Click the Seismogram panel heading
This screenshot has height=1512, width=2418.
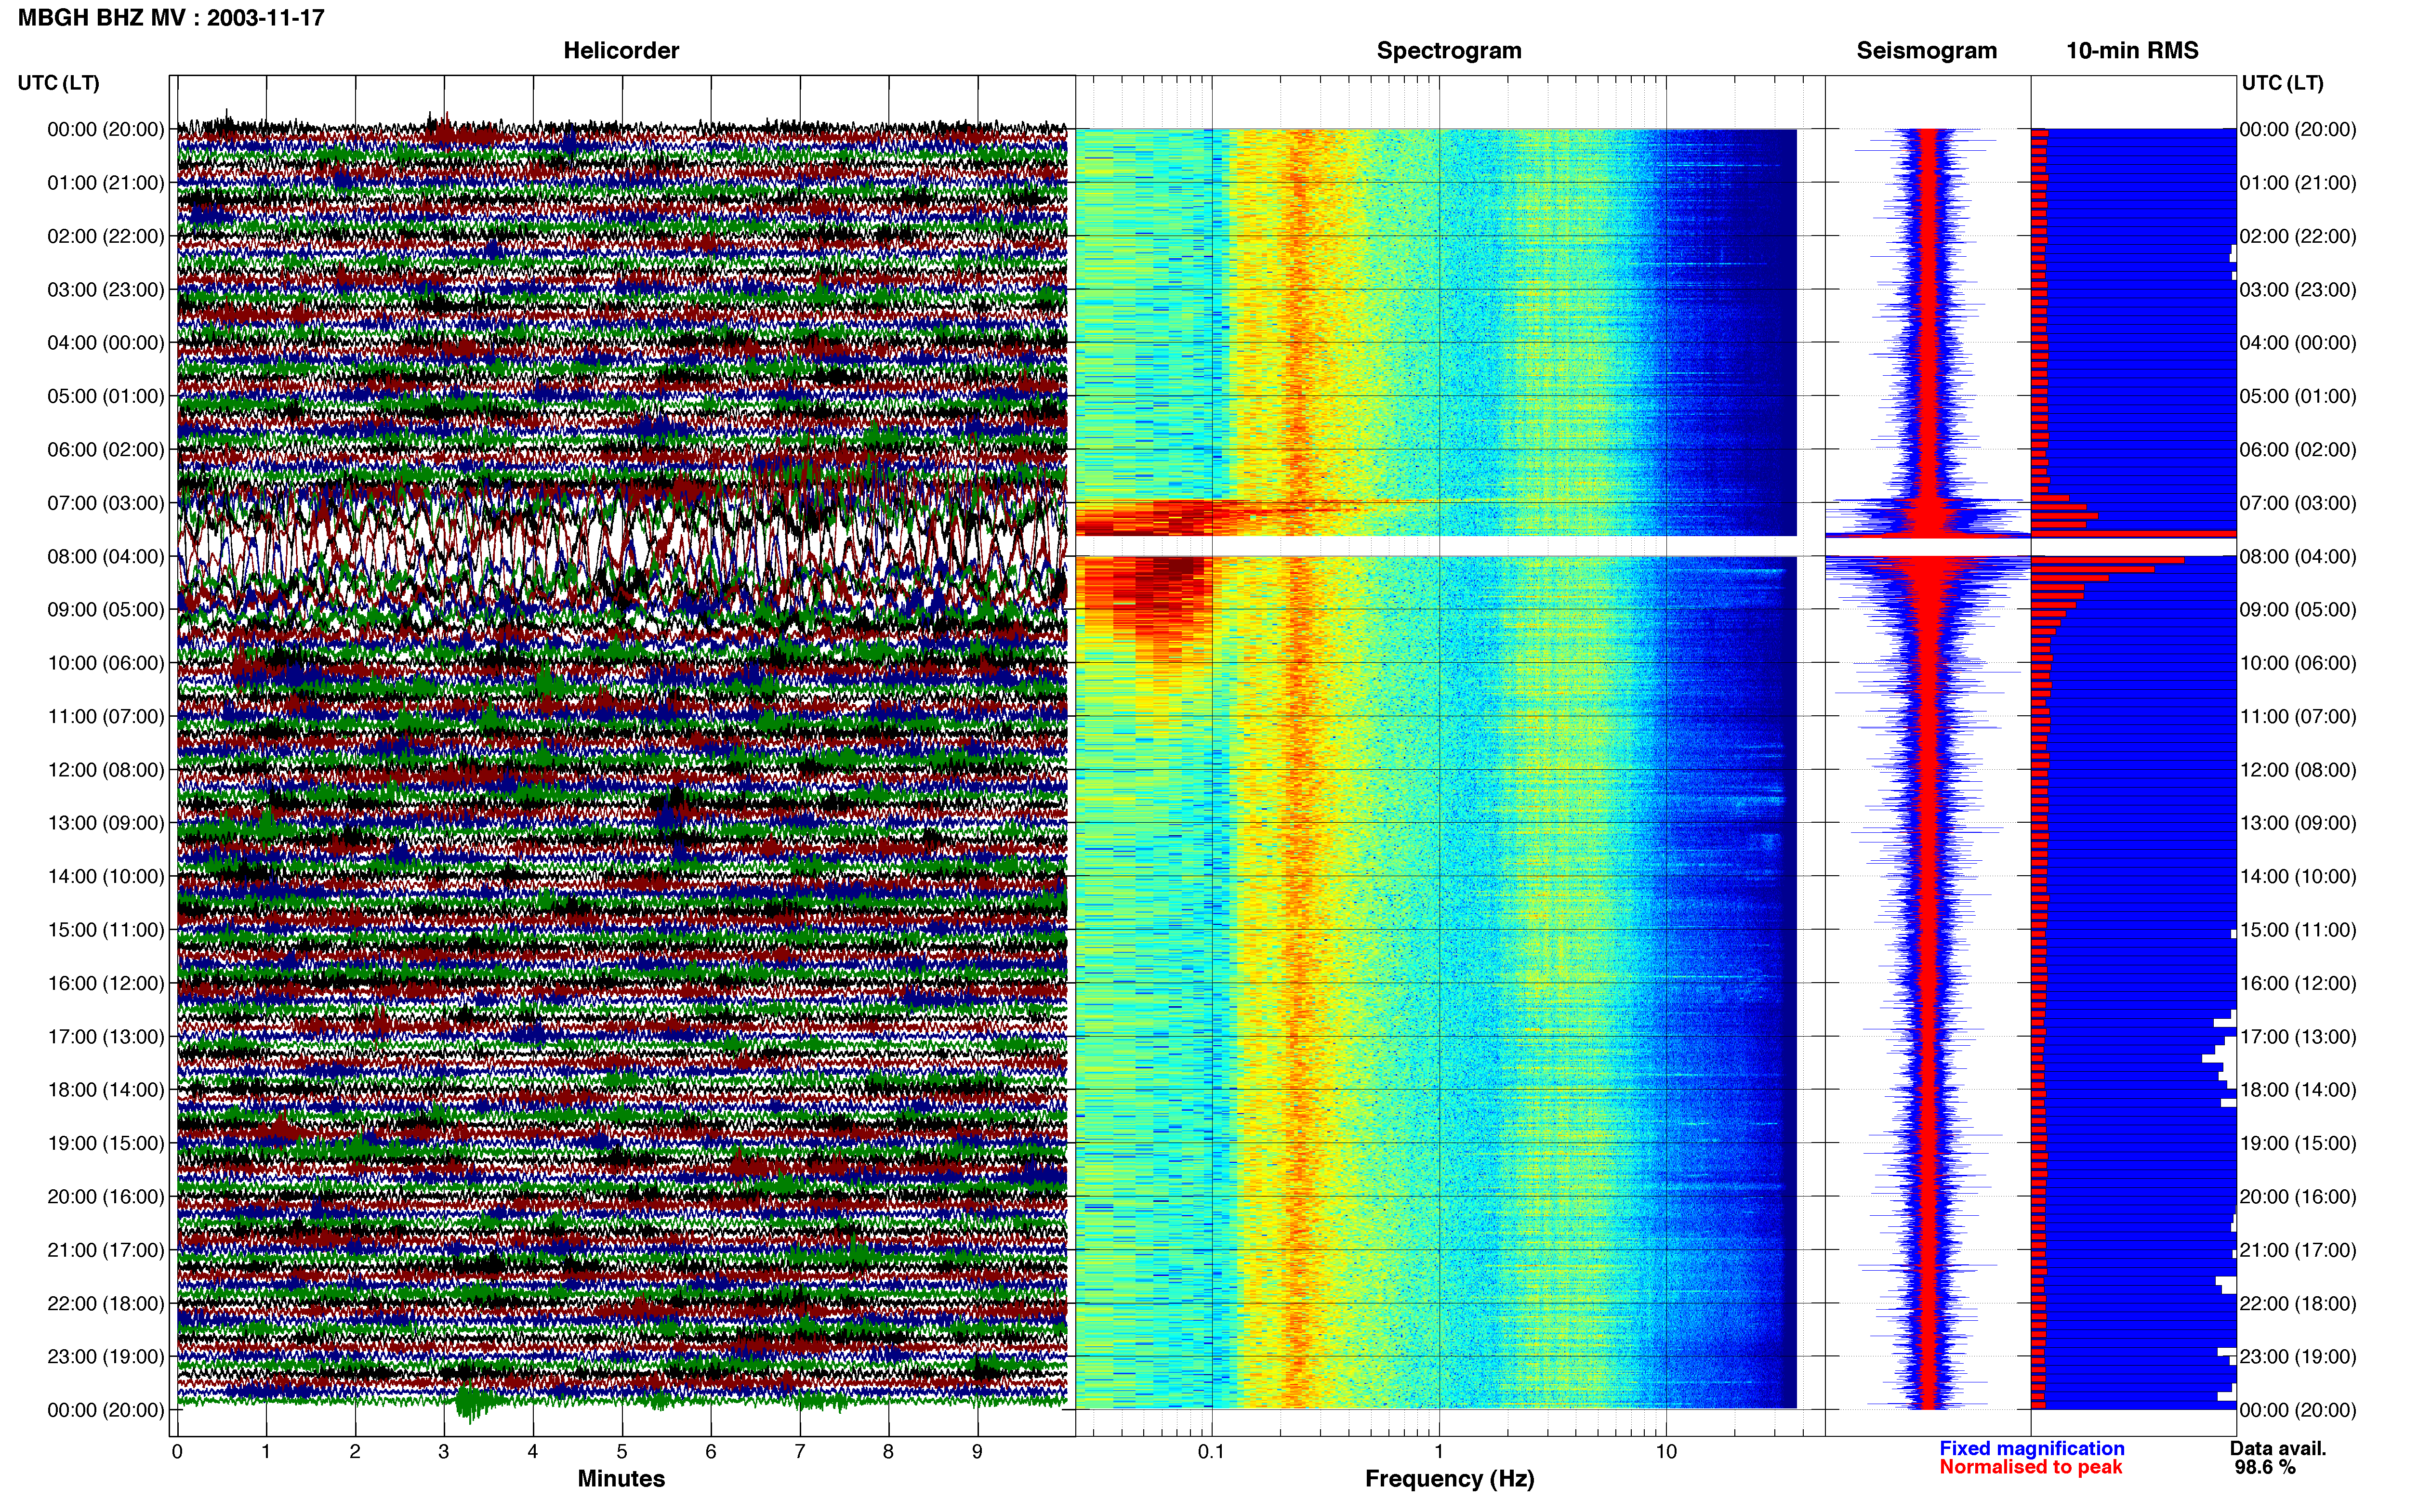(x=1926, y=50)
